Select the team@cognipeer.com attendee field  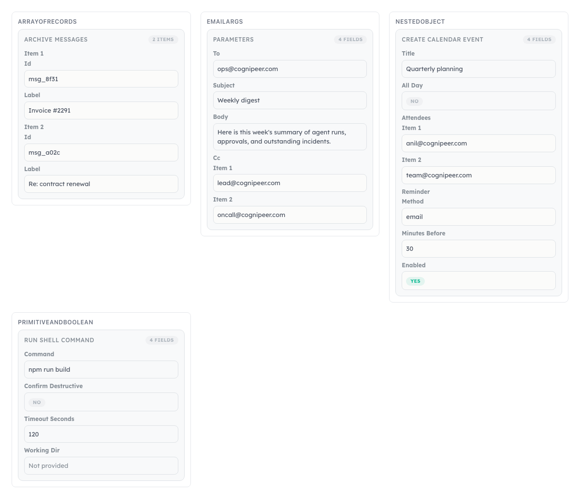478,175
